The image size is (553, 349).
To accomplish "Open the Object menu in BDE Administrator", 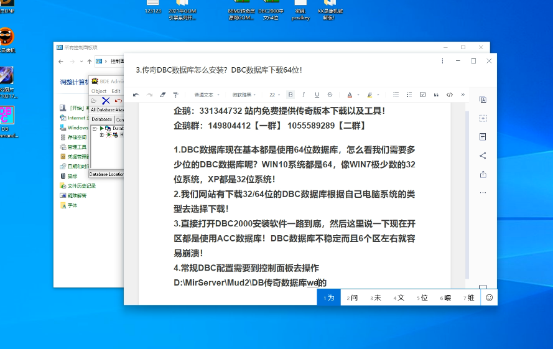I will (x=99, y=91).
